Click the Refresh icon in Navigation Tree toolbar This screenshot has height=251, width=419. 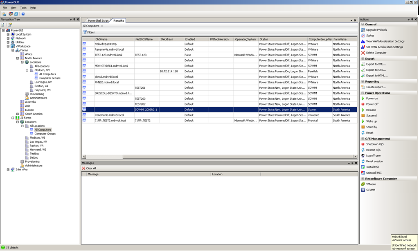pyautogui.click(x=4, y=25)
